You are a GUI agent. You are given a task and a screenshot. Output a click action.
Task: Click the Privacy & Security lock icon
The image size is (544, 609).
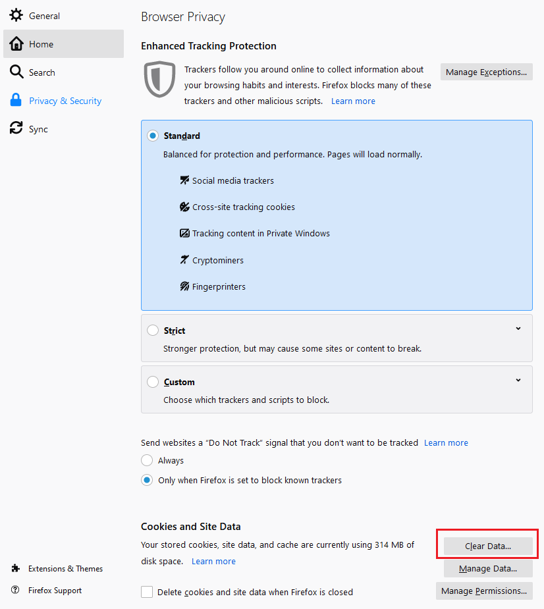click(x=16, y=101)
